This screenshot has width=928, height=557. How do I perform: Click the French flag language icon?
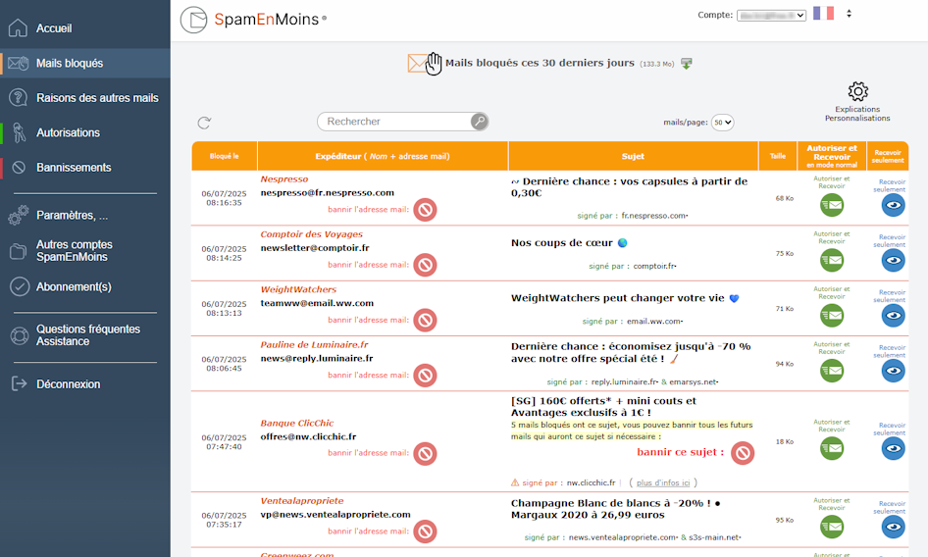[x=823, y=13]
